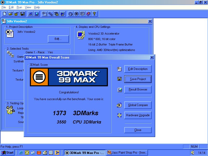Image resolution: width=208 pixels, height=156 pixels.
Task: Save using the floppy disk toolbar icon
Action: pyautogui.click(x=22, y=14)
